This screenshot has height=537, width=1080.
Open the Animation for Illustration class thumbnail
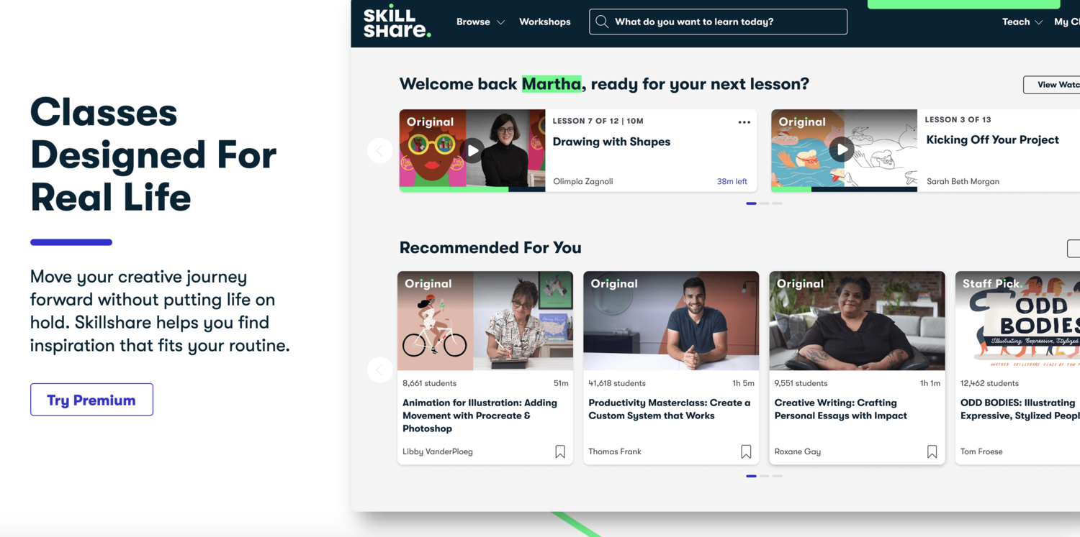(x=485, y=321)
